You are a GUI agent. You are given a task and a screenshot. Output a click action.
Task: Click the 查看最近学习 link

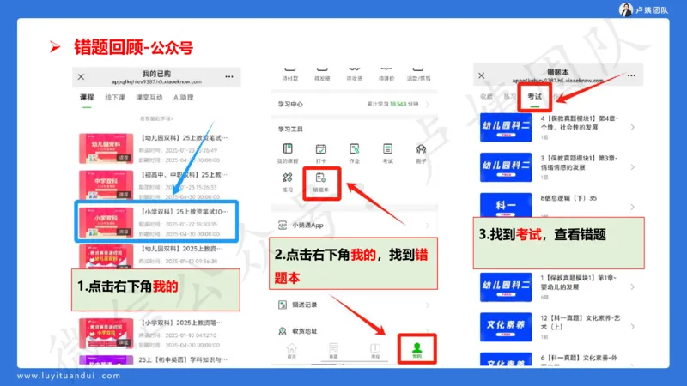coord(156,118)
